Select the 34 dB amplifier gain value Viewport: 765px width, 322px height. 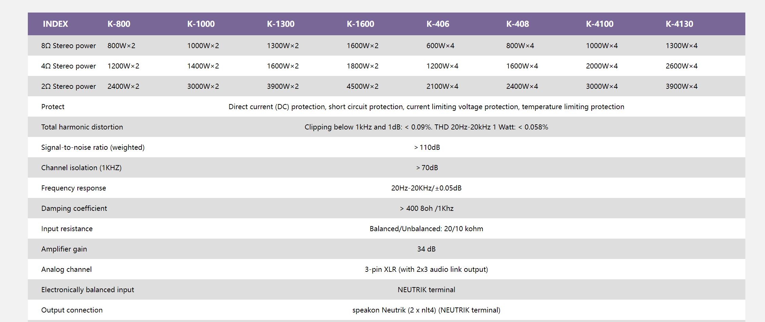[426, 249]
